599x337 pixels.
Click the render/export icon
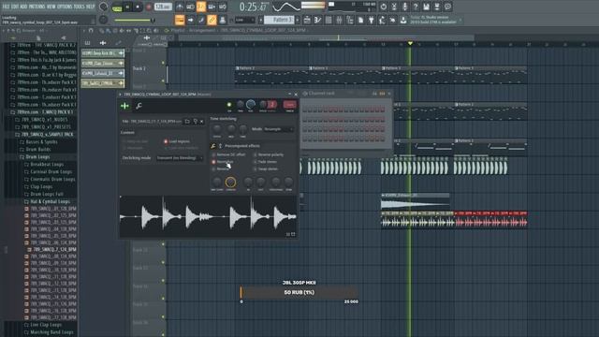437,7
